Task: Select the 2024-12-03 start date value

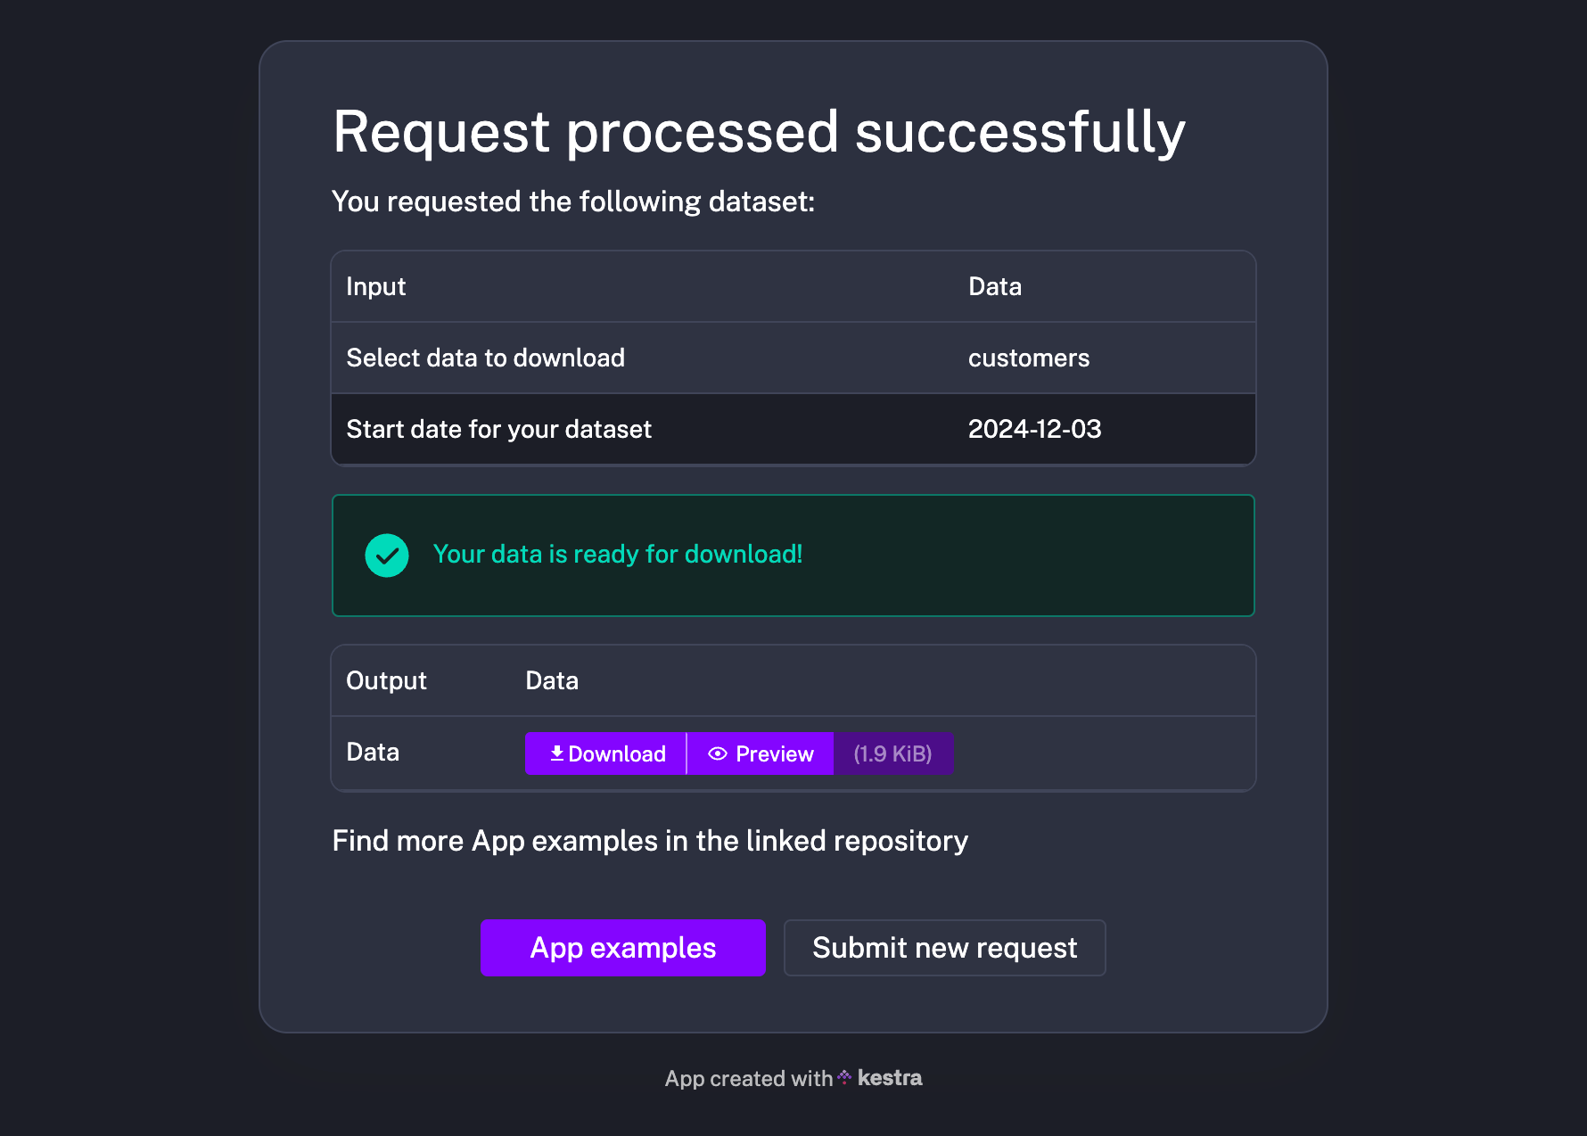Action: [1034, 429]
